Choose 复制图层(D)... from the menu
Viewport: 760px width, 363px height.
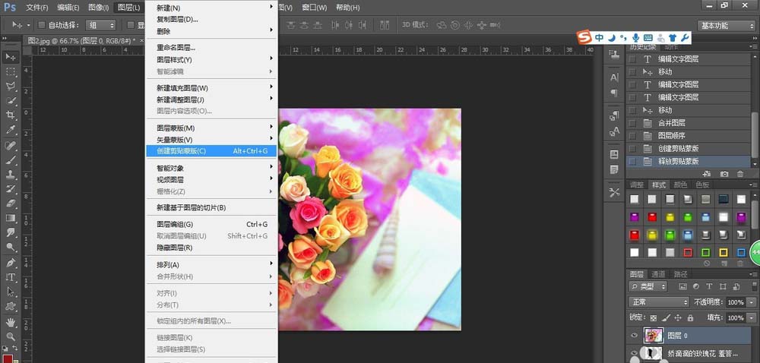pyautogui.click(x=212, y=19)
